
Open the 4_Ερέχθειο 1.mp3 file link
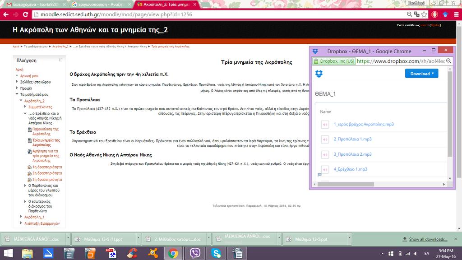click(x=350, y=170)
